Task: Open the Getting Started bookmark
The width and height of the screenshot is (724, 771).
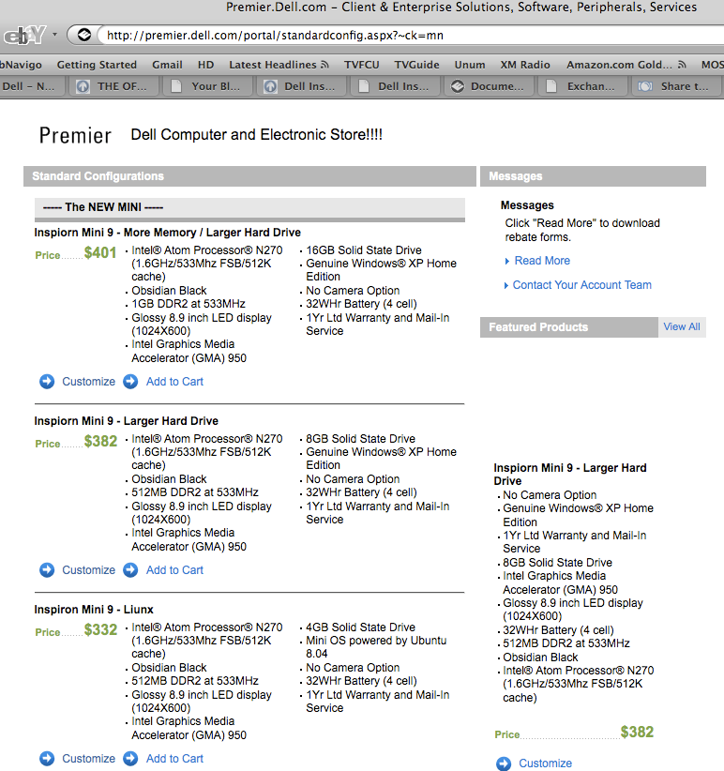Action: point(97,65)
